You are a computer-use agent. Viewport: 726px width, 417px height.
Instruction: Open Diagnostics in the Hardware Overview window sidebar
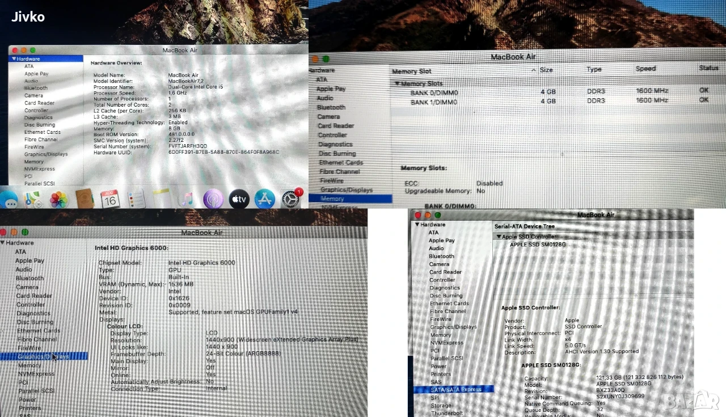38,117
